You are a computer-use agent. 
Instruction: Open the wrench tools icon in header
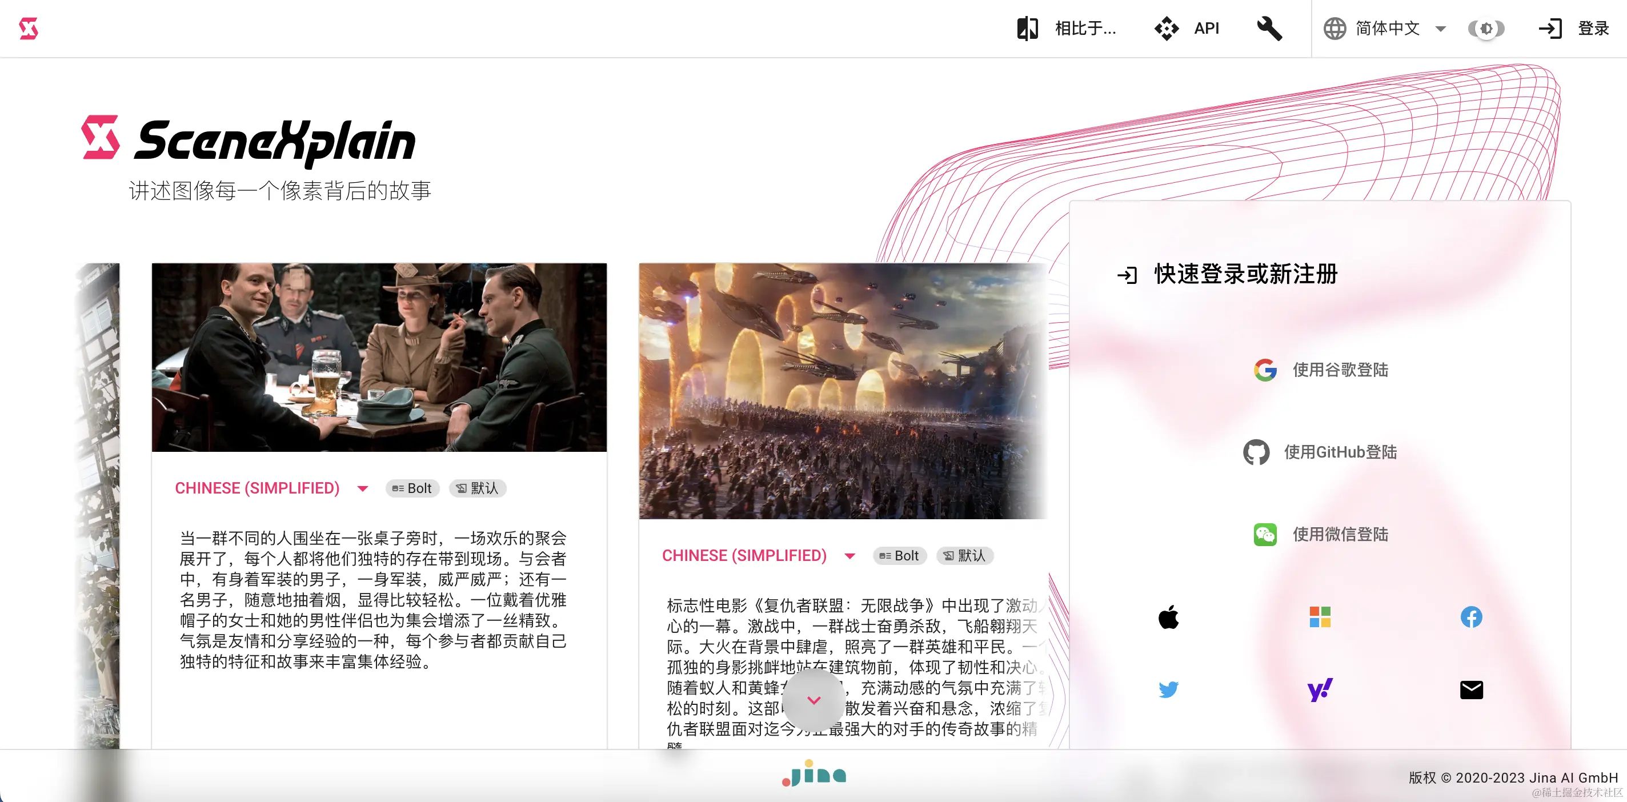pyautogui.click(x=1269, y=29)
